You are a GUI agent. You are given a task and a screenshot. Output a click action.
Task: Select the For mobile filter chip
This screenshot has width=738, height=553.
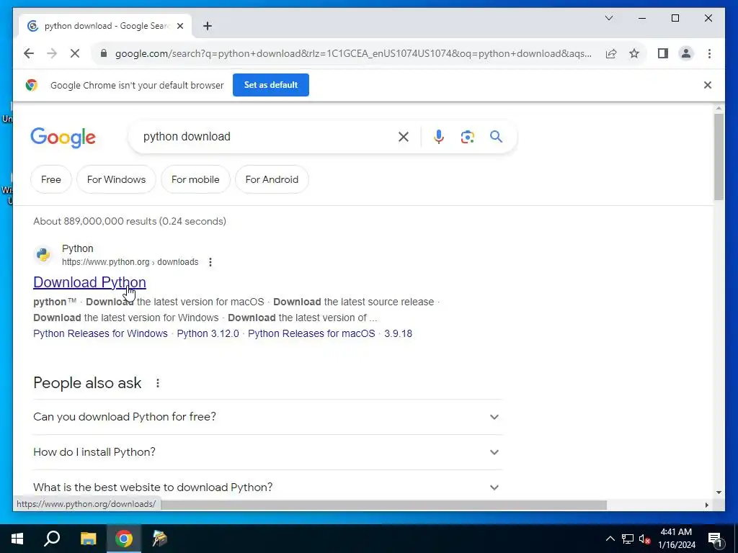click(195, 179)
